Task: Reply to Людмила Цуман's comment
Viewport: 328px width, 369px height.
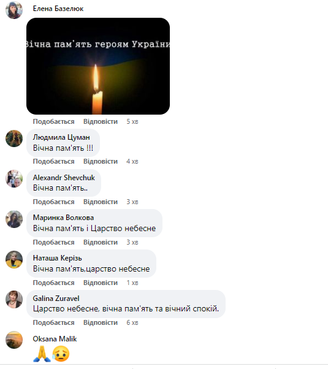Action: (101, 161)
